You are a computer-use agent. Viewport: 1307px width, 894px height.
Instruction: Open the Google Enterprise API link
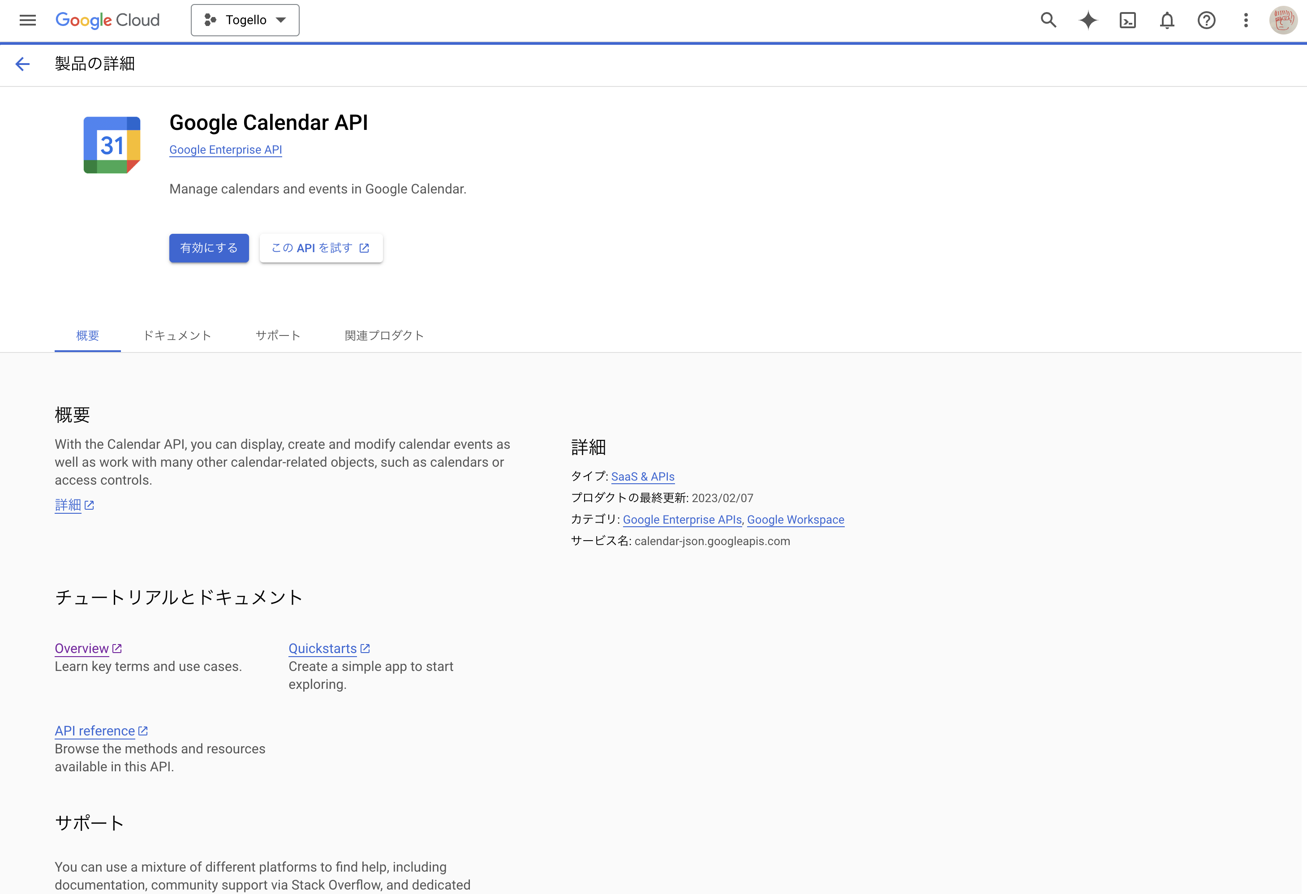225,150
